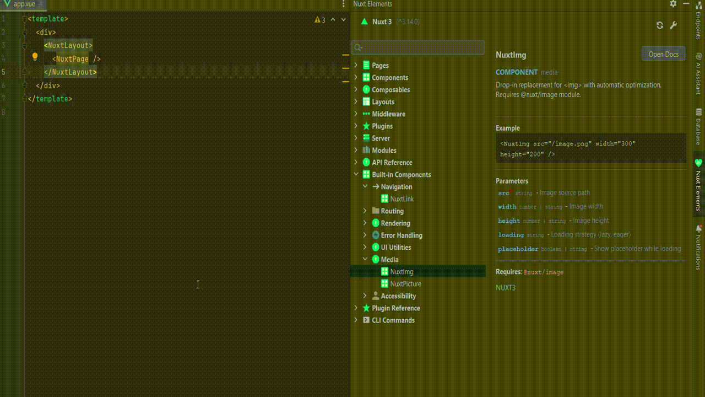Click the 'height' parameter name

click(509, 221)
